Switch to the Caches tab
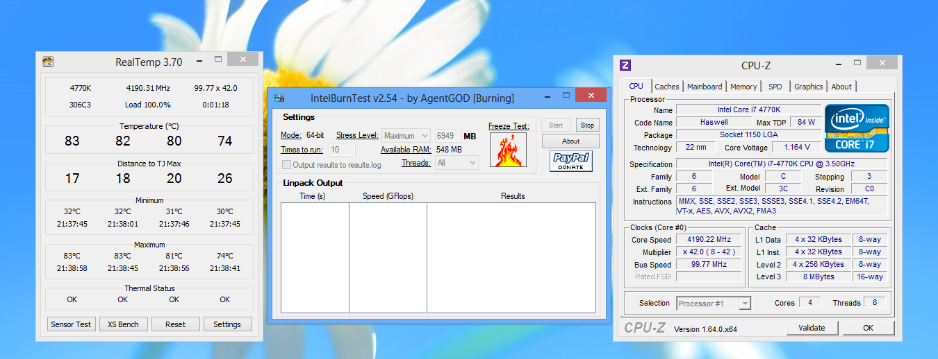The width and height of the screenshot is (938, 359). 667,87
